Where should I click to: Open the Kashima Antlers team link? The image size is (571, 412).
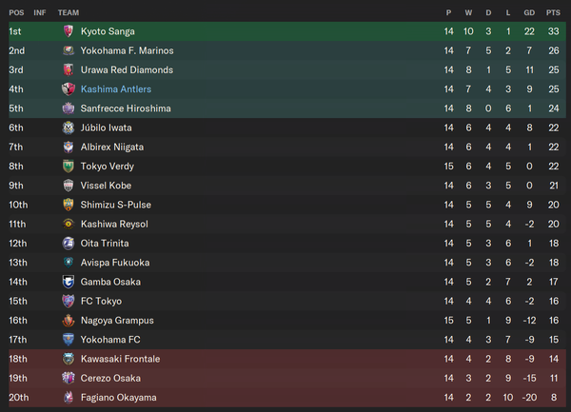coord(116,89)
